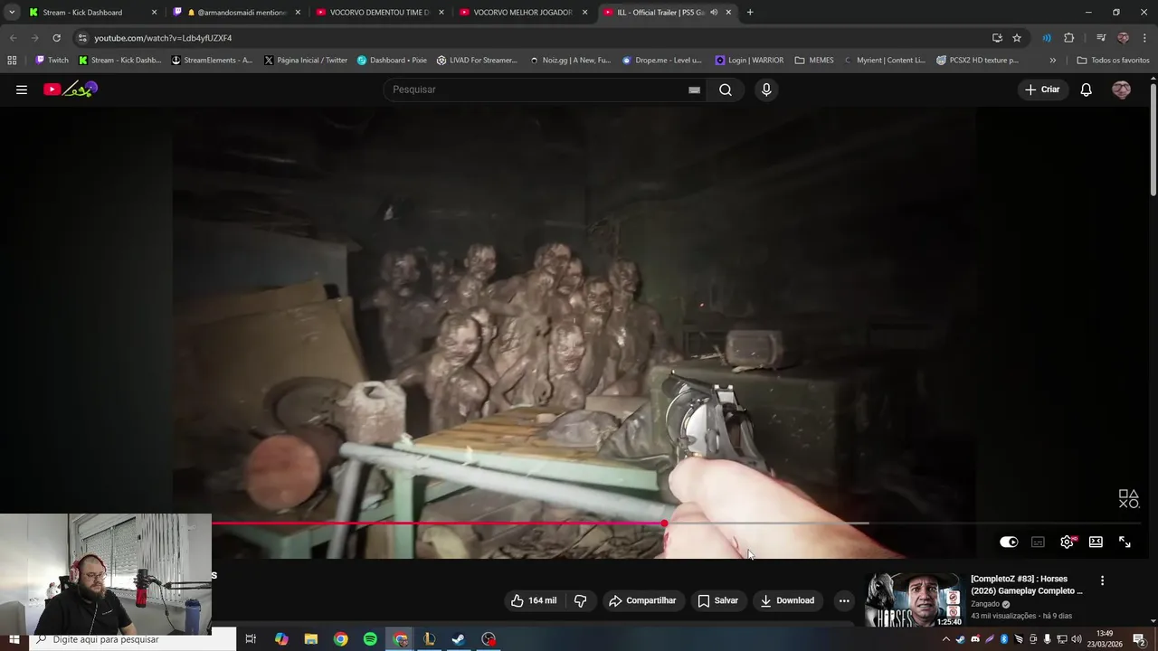Open the YouTube guide hamburger menu
Viewport: 1158px width, 651px height.
[22, 90]
